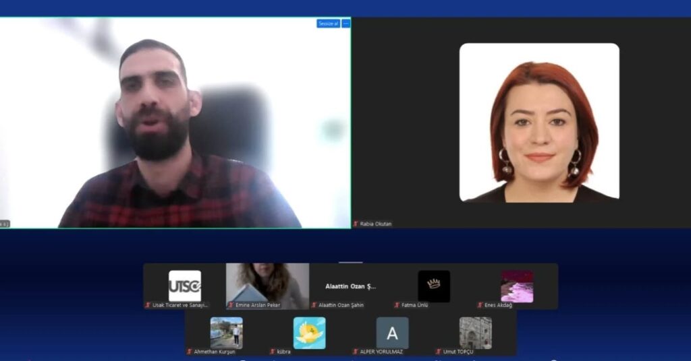The height and width of the screenshot is (361, 691).
Task: Select Enes Akdağ's pink avatar
Action: point(517,286)
